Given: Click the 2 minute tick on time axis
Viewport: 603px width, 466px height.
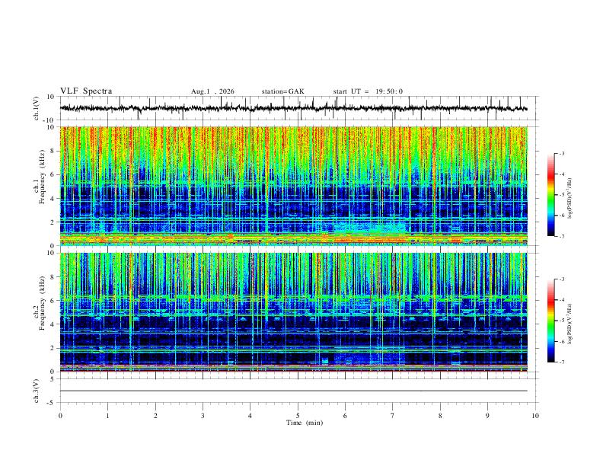Looking at the screenshot, I should [x=155, y=416].
